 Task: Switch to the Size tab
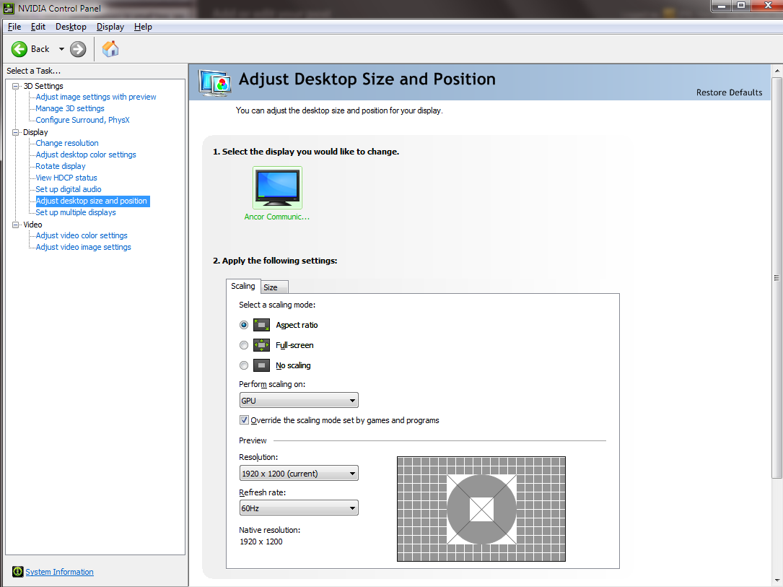(274, 287)
